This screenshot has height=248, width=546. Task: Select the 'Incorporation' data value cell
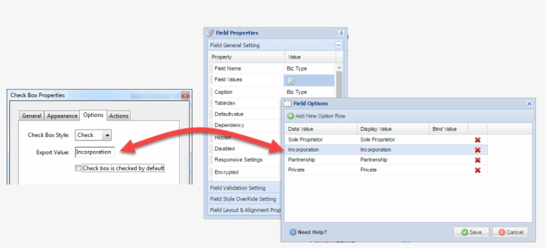[321, 150]
